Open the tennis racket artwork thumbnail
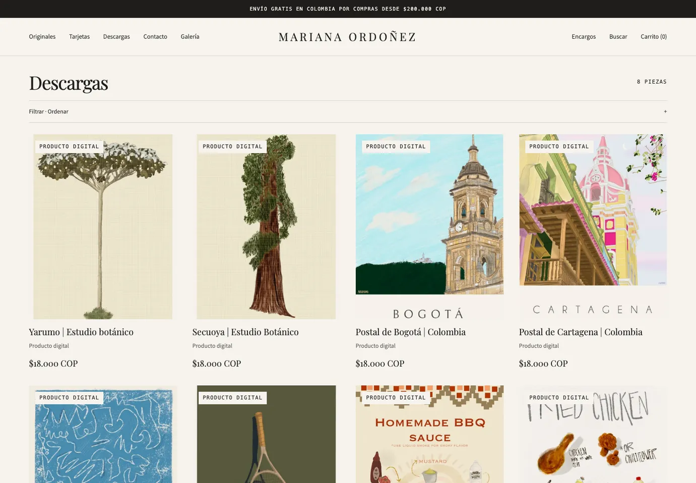The width and height of the screenshot is (696, 483). pos(266,434)
